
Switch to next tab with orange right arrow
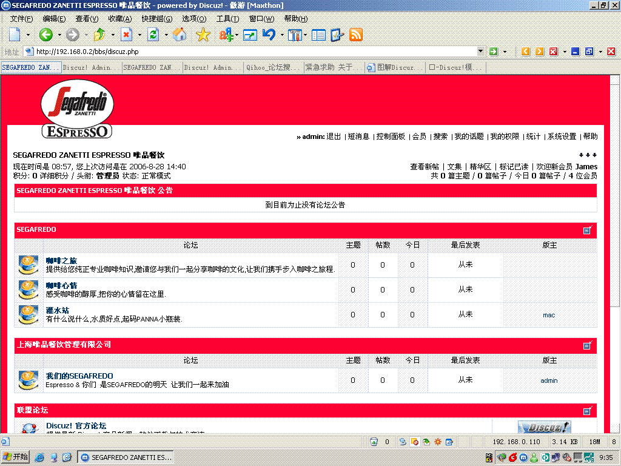tap(539, 52)
